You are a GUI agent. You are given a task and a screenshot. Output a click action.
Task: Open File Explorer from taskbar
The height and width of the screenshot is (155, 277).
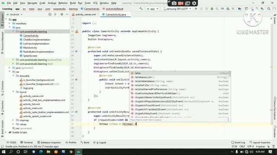pos(48,152)
